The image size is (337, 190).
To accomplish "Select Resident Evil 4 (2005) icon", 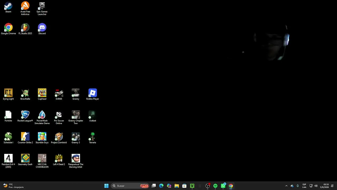I will tap(8, 161).
